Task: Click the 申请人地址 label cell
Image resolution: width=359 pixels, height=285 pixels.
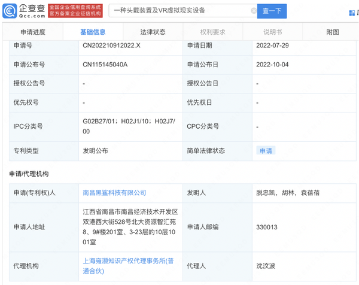Action: pyautogui.click(x=44, y=227)
